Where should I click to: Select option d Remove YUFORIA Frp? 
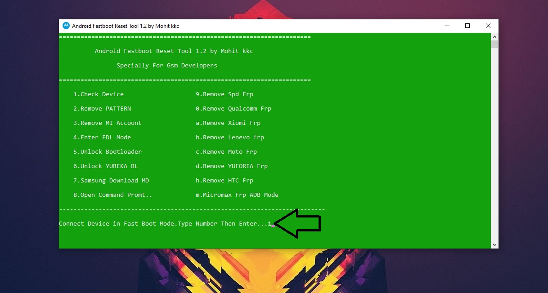click(x=231, y=166)
